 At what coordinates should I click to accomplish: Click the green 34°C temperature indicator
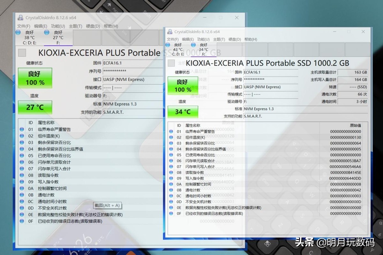183,112
